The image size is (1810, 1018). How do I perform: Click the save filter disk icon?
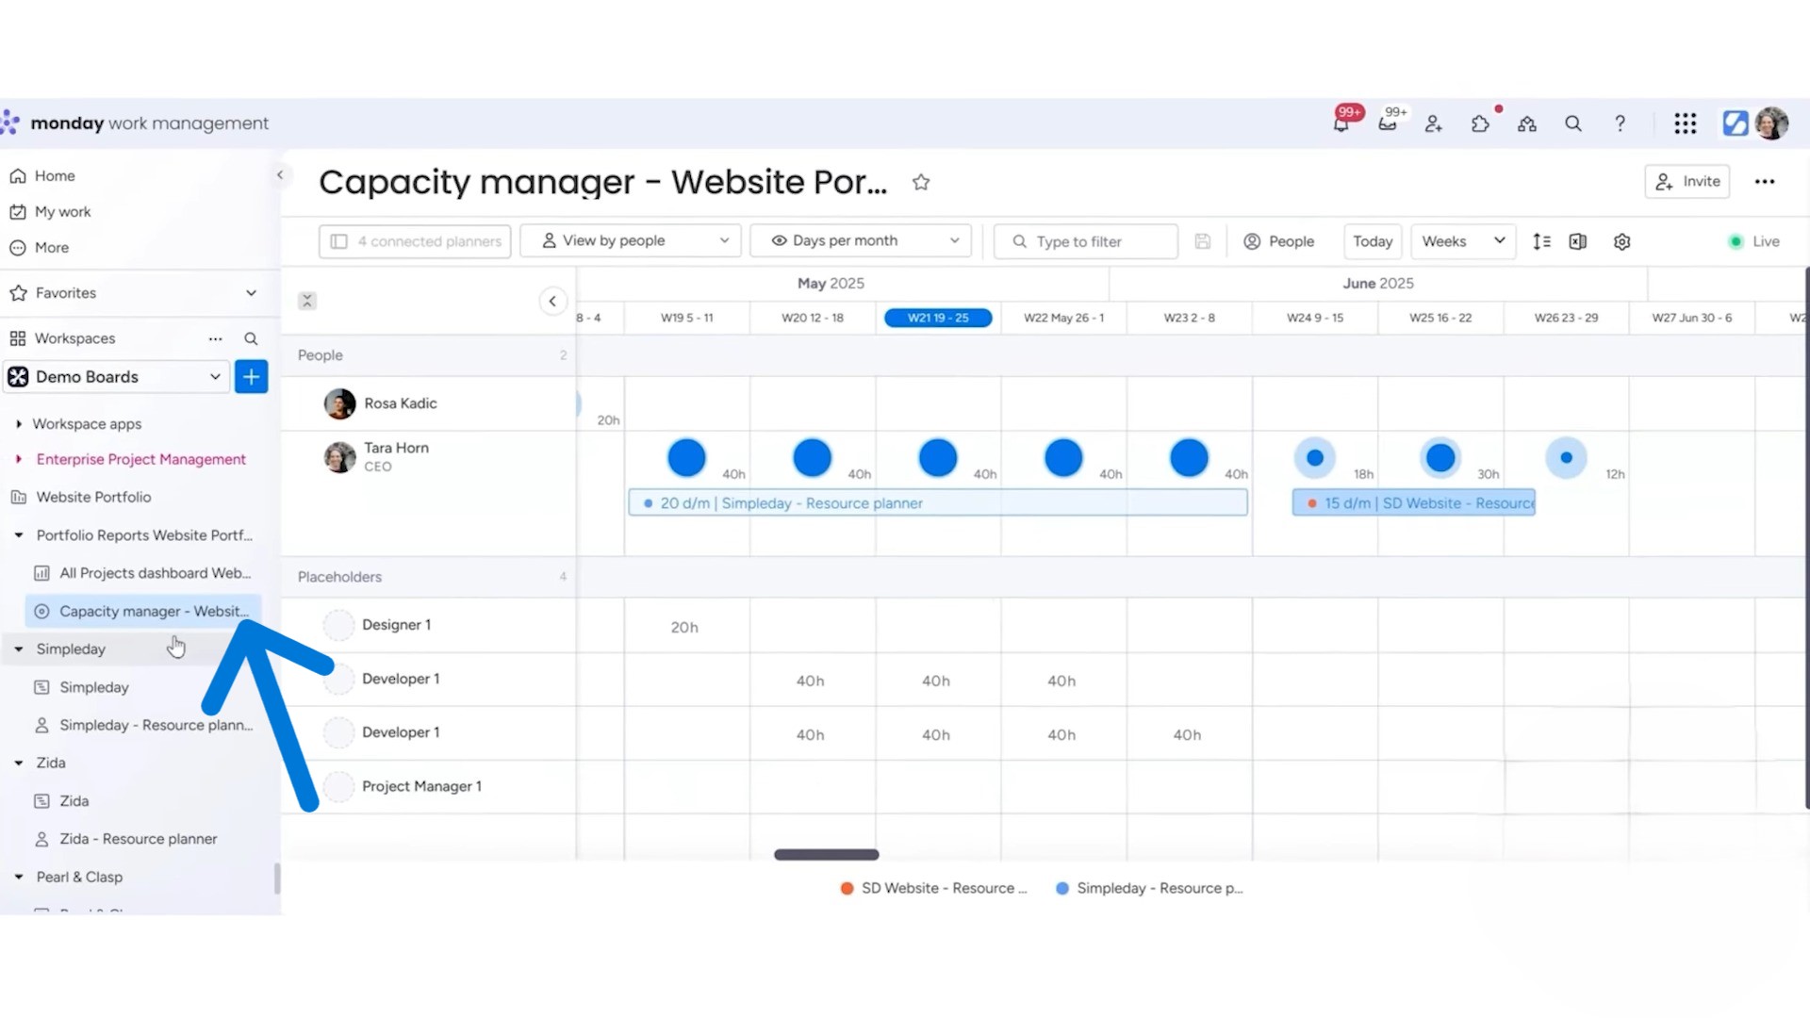tap(1203, 241)
